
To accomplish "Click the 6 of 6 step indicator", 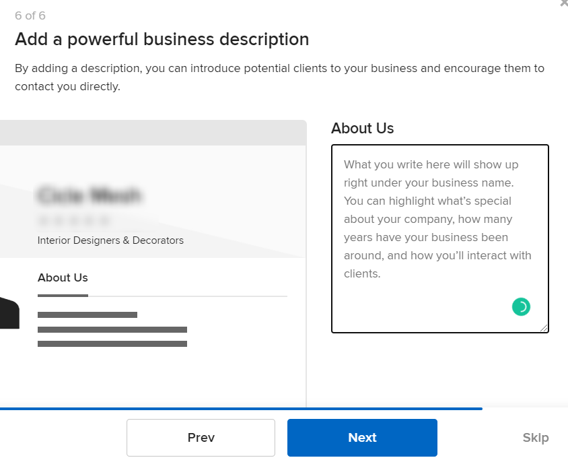I will (30, 15).
